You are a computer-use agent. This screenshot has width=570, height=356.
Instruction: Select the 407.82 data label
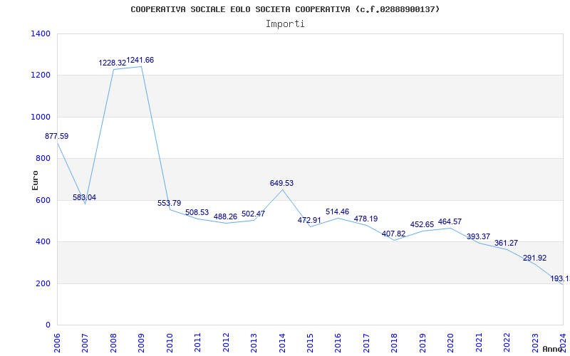(393, 234)
